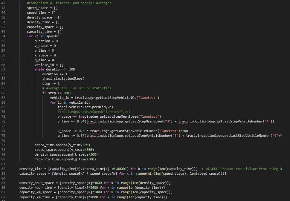This screenshot has width=290, height=201.
Task: Click the 'density_hour_space =' assignment line
Action: click(x=95, y=183)
